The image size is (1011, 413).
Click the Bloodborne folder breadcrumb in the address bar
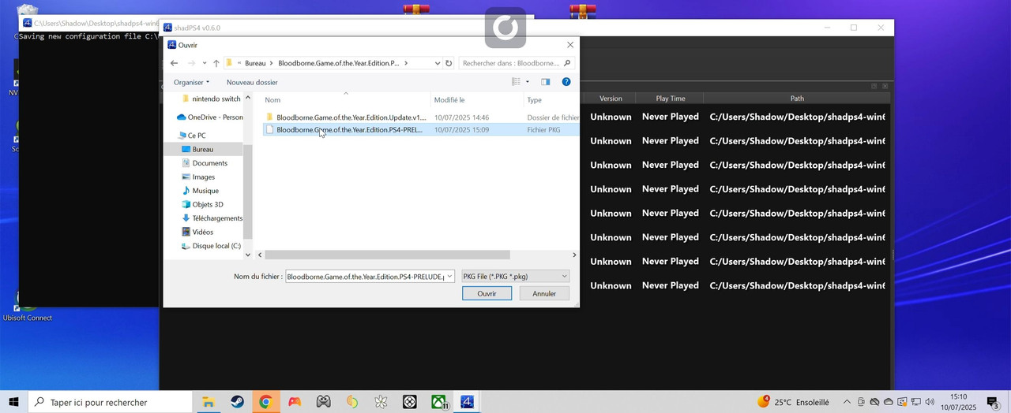point(339,63)
